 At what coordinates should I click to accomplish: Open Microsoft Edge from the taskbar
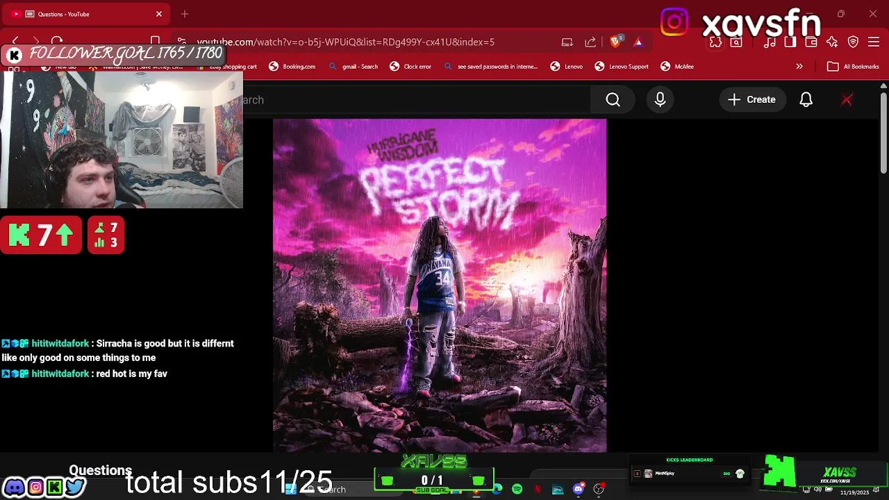click(x=497, y=490)
